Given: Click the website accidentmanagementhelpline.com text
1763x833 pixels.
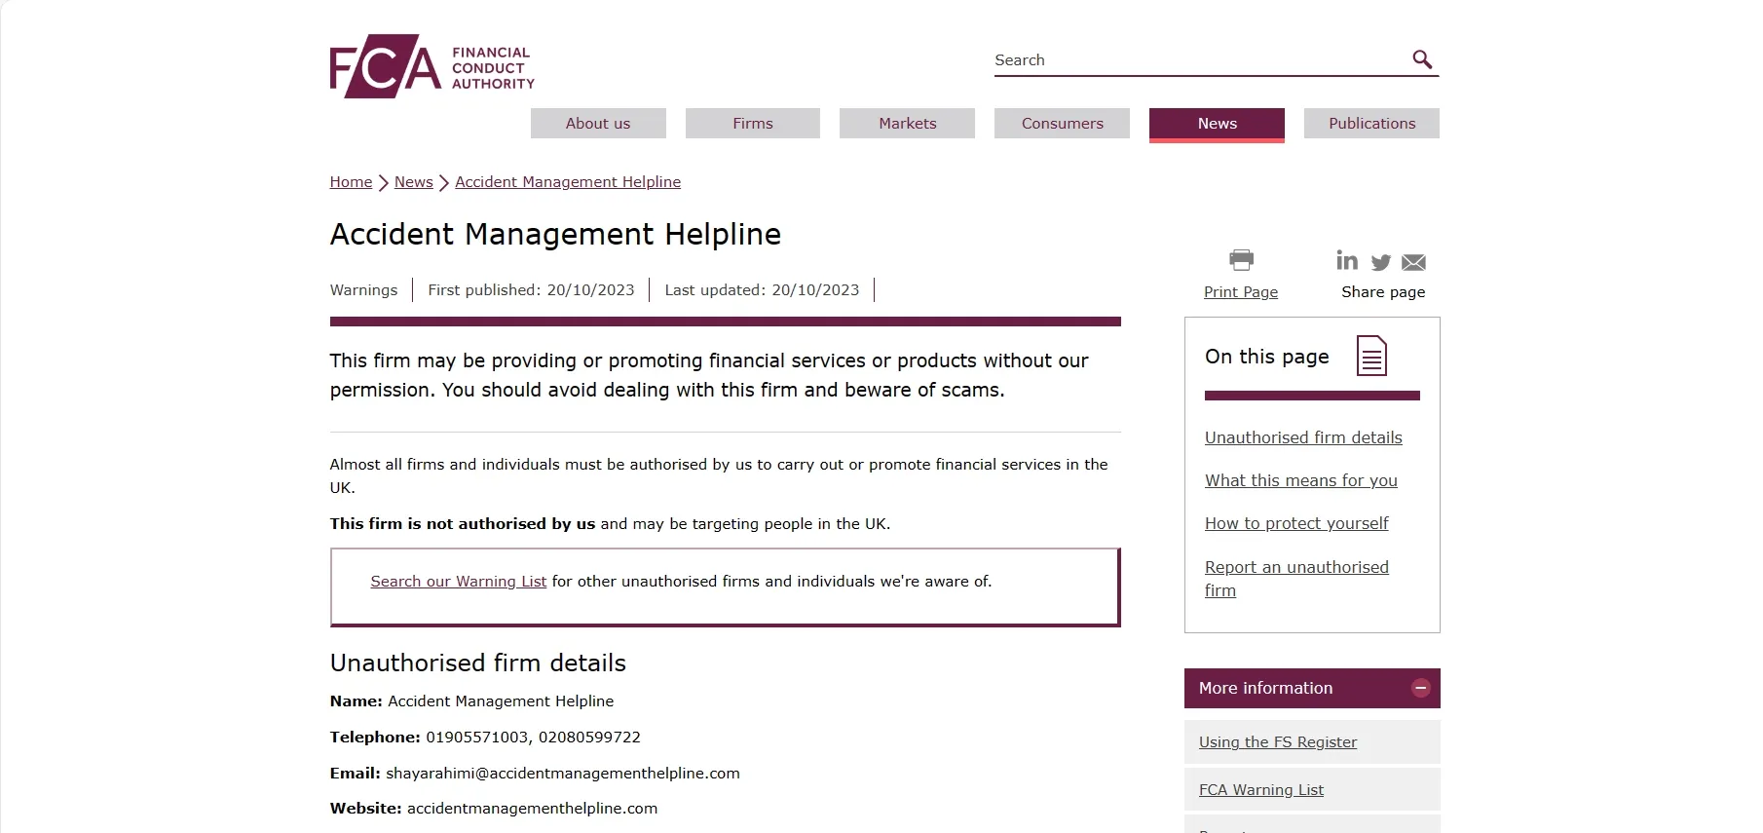Looking at the screenshot, I should pos(532,809).
